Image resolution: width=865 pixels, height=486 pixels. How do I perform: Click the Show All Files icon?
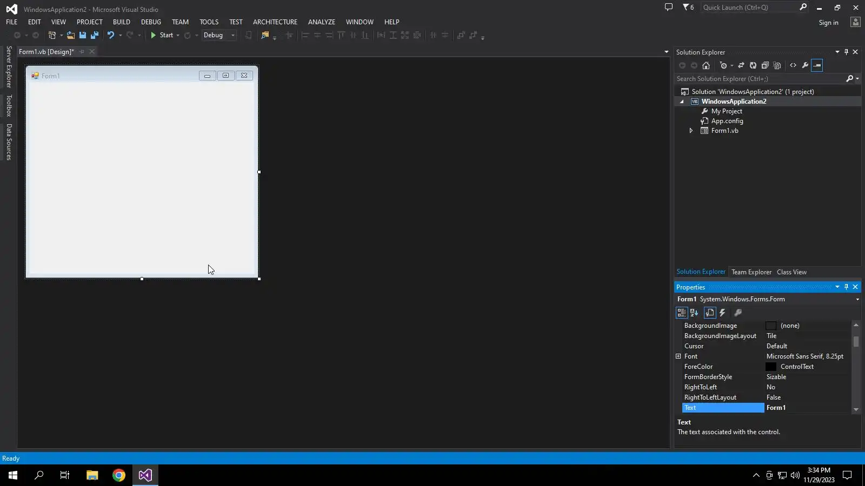[x=777, y=65]
